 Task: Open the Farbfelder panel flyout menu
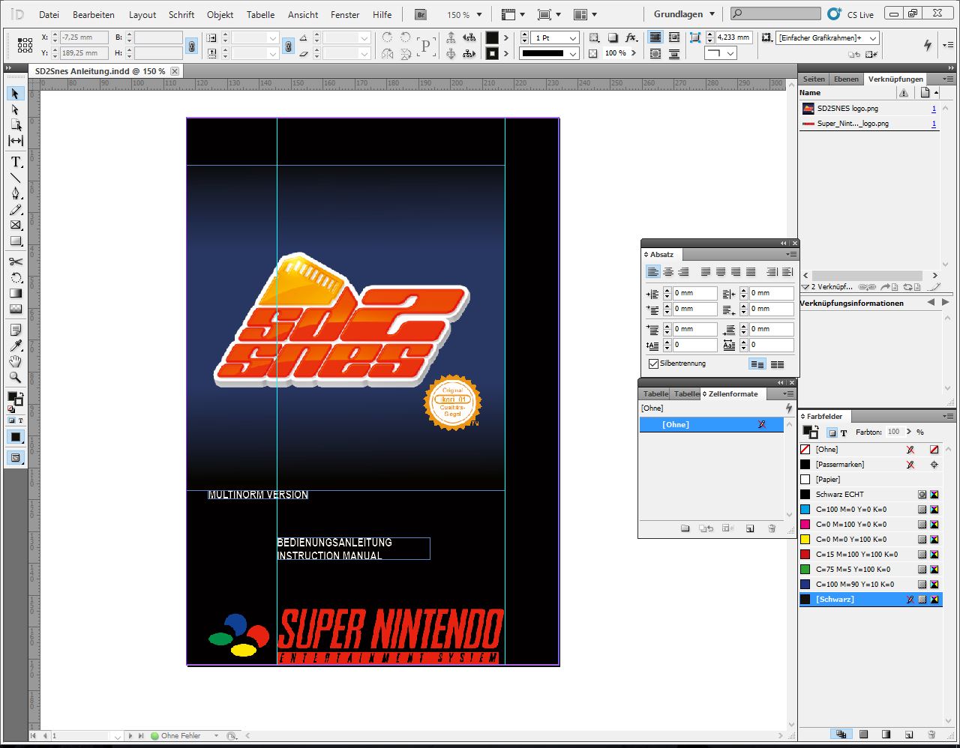949,416
